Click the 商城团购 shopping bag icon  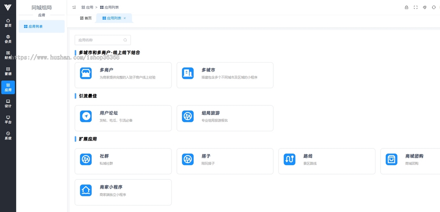[x=391, y=159]
